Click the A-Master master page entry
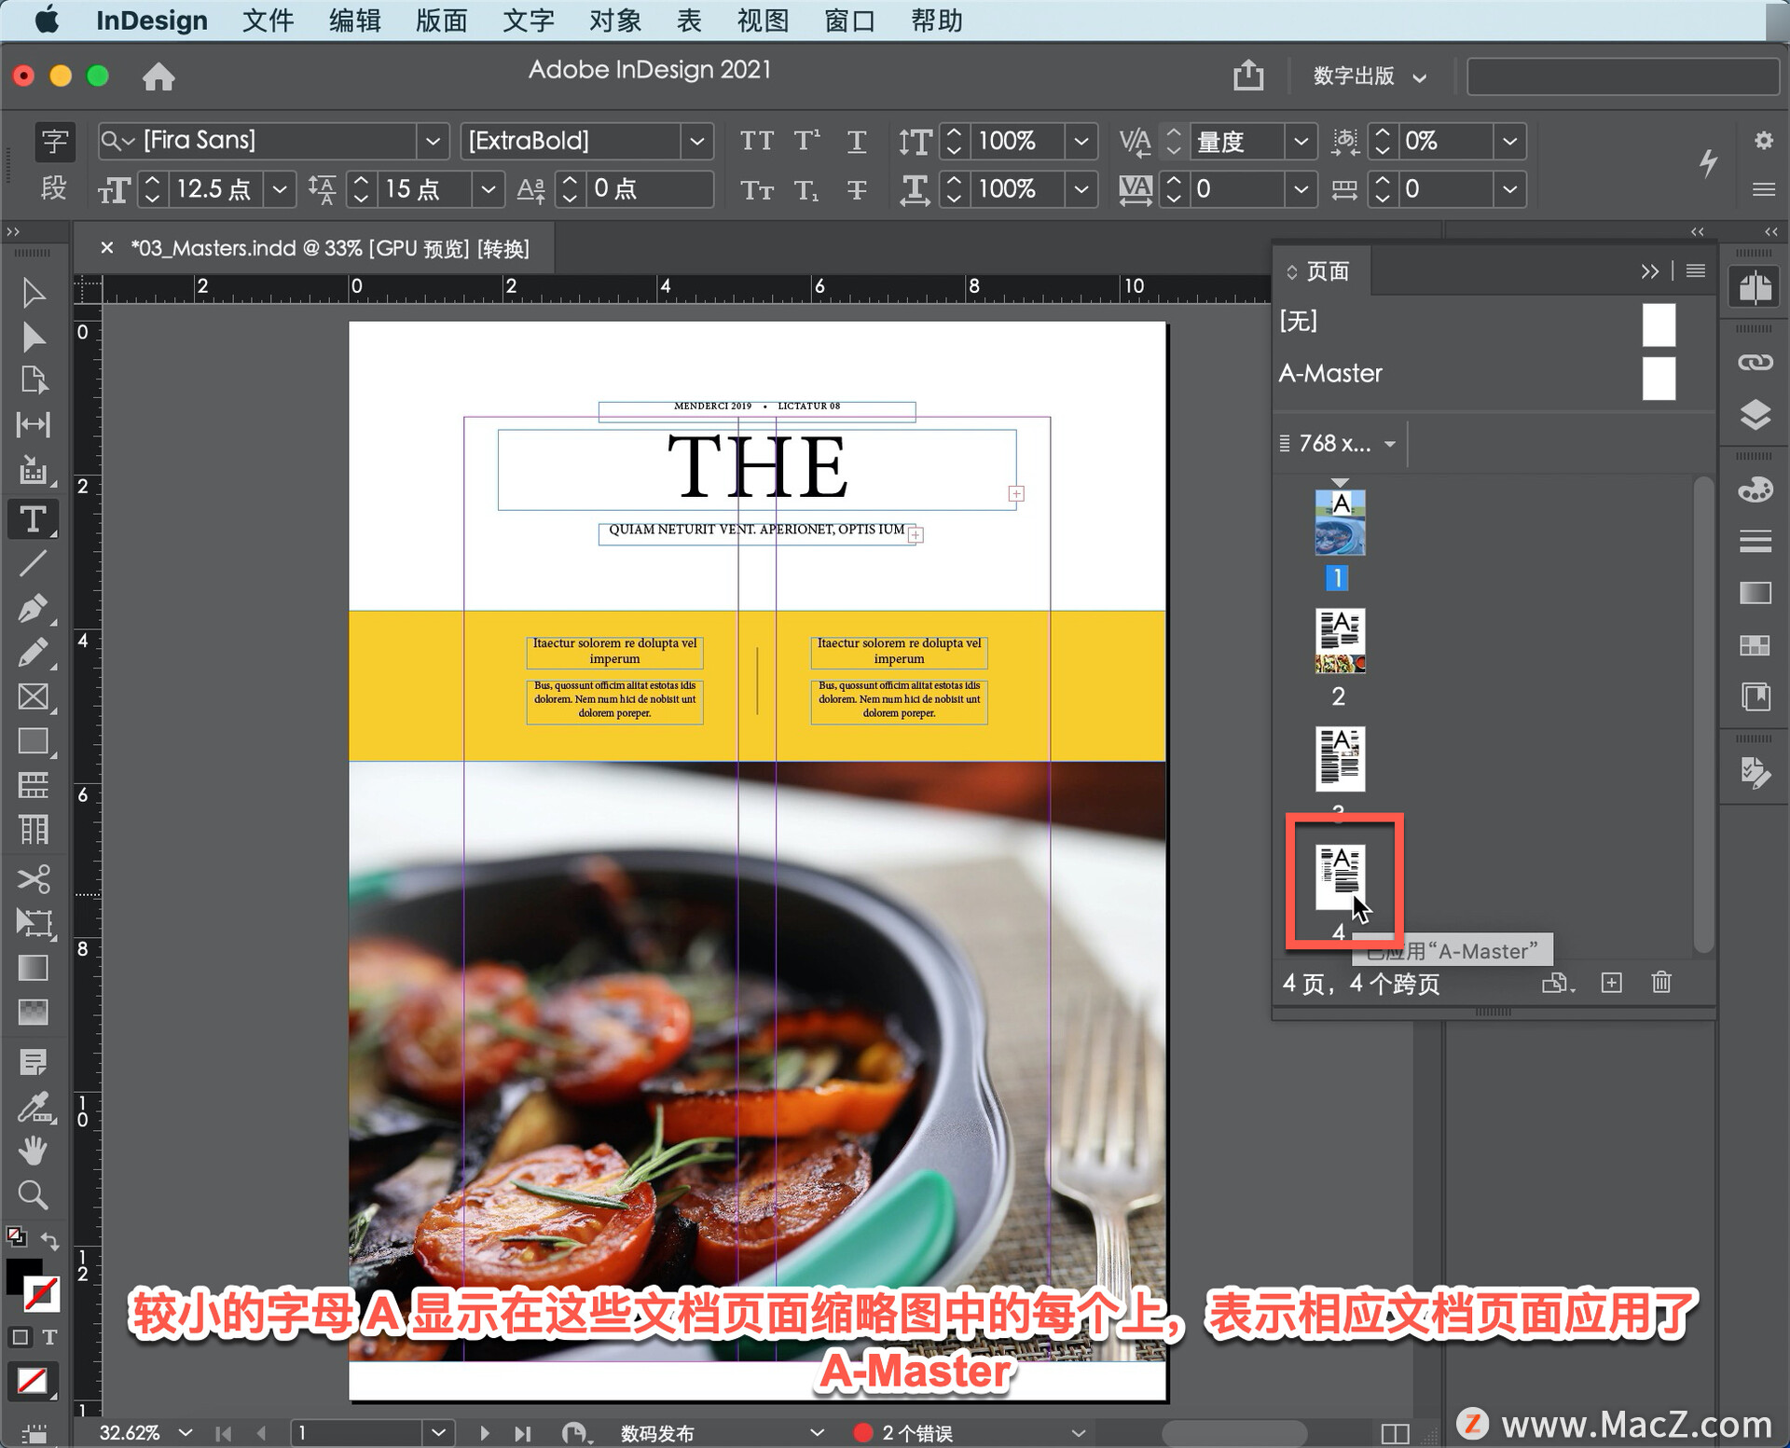Screen dimensions: 1790x1448 pos(1330,373)
